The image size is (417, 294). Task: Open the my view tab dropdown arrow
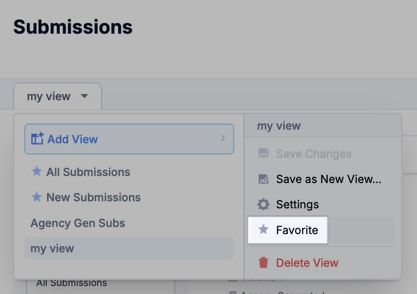click(84, 96)
